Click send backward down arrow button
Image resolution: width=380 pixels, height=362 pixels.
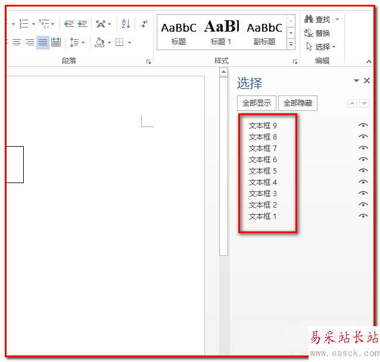pos(365,103)
